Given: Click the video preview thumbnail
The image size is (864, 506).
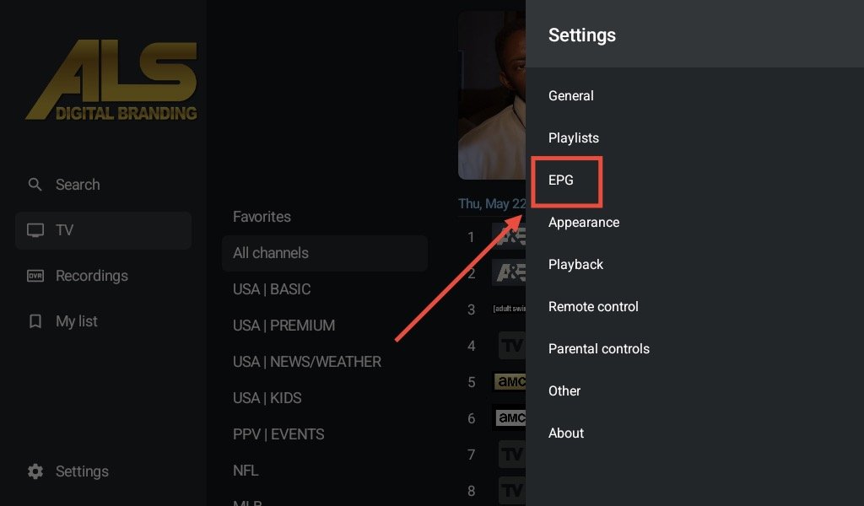Looking at the screenshot, I should click(492, 94).
